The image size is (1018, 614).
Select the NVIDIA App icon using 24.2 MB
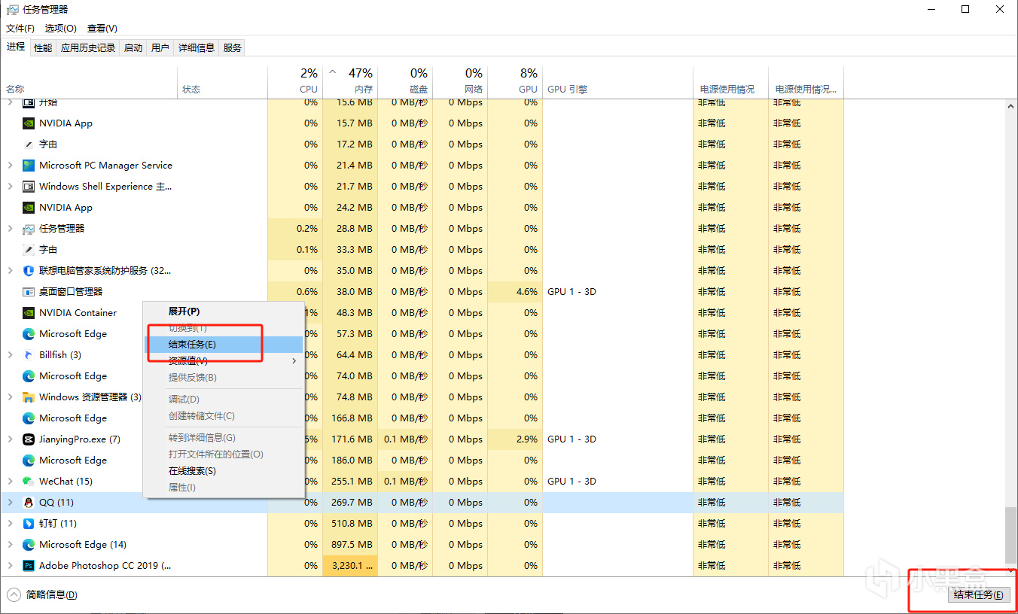29,208
